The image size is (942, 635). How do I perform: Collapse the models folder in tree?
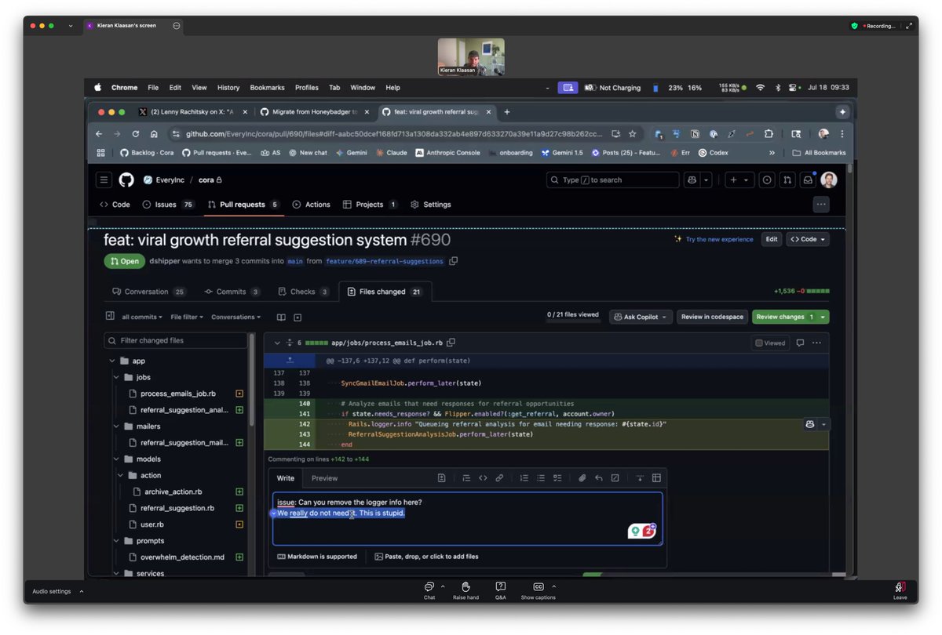pyautogui.click(x=117, y=459)
